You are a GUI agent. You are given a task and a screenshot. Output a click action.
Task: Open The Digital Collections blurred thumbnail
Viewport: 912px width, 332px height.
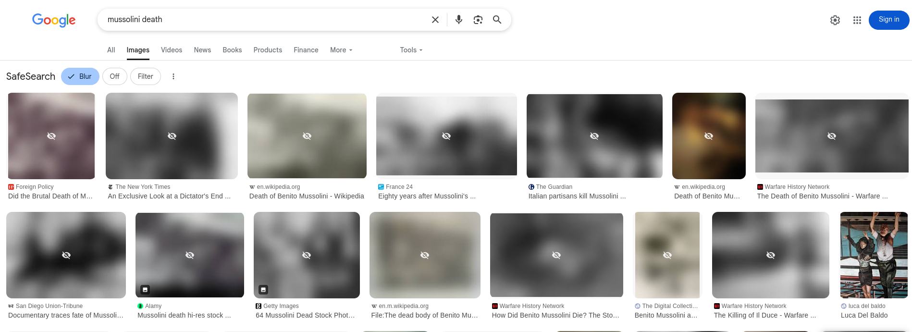(x=667, y=255)
